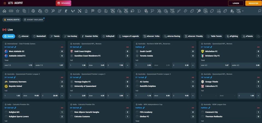Click stats icon beside 63' 2nd half
The height and width of the screenshot is (123, 262).
15,47
